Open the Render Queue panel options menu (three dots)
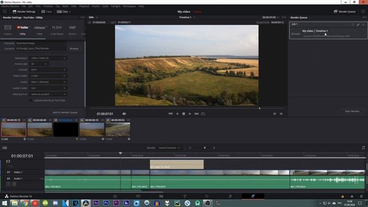 (364, 17)
